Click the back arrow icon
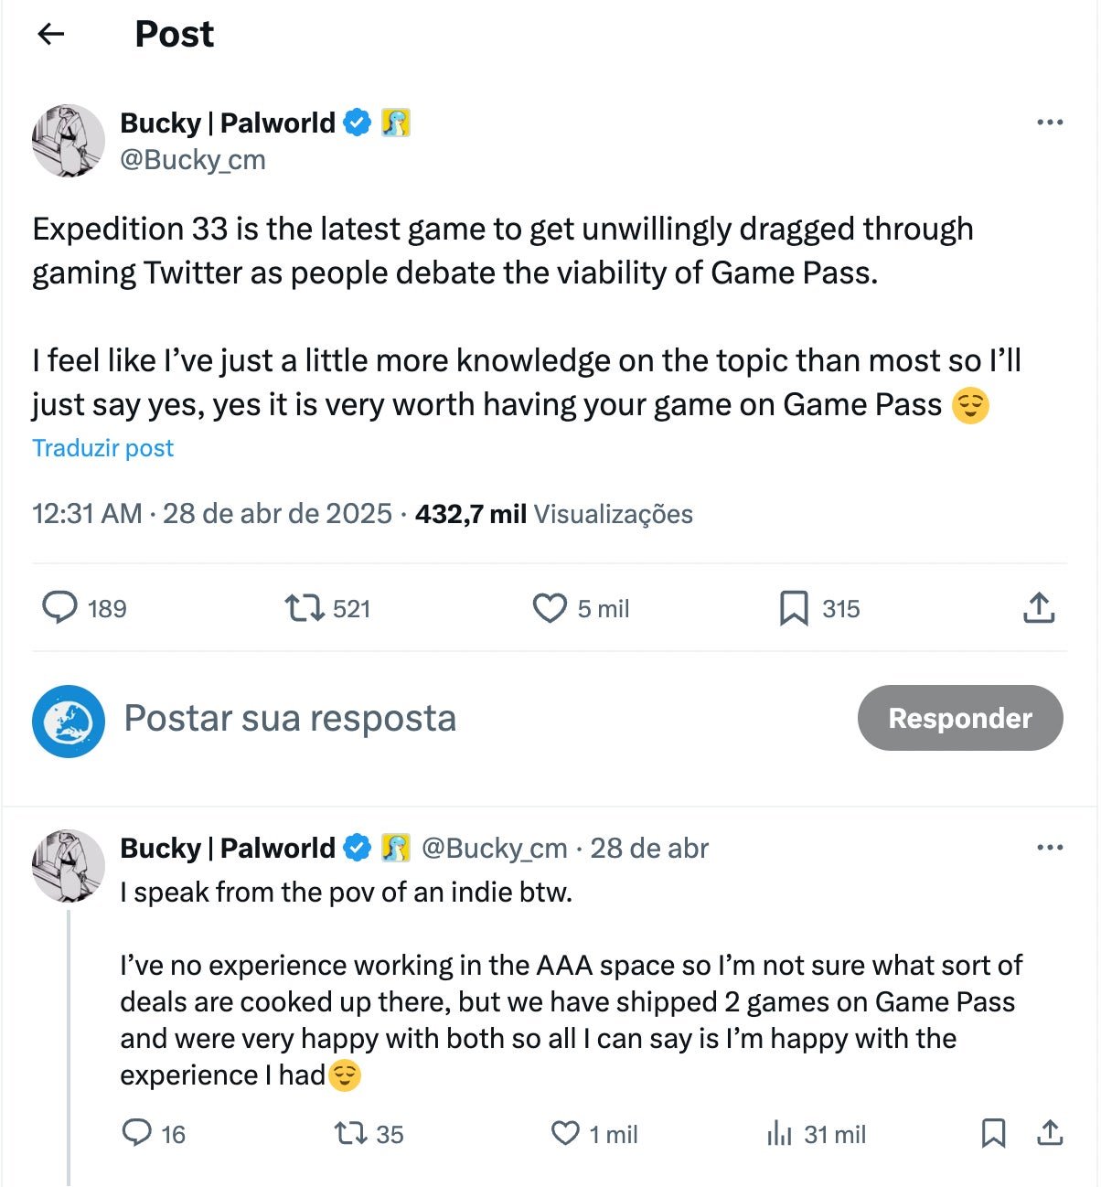Viewport: 1101px width, 1187px height. pos(51,35)
